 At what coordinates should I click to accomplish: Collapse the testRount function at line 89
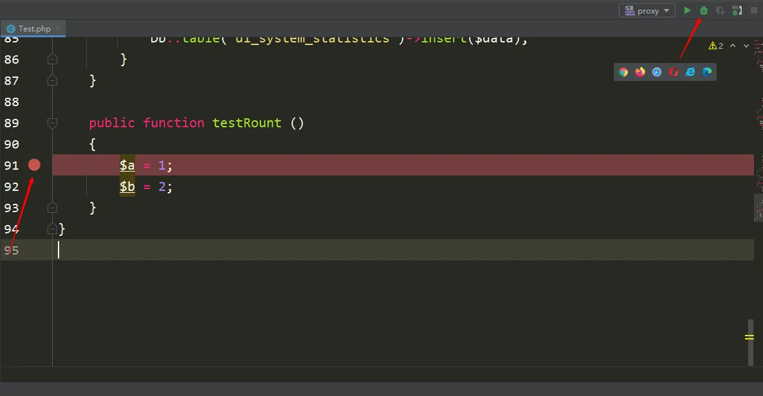[x=53, y=123]
